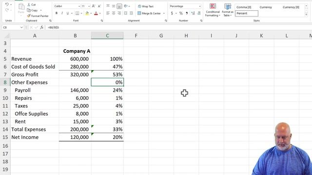312x175 pixels.
Task: Align text to the left
Action: (108, 13)
